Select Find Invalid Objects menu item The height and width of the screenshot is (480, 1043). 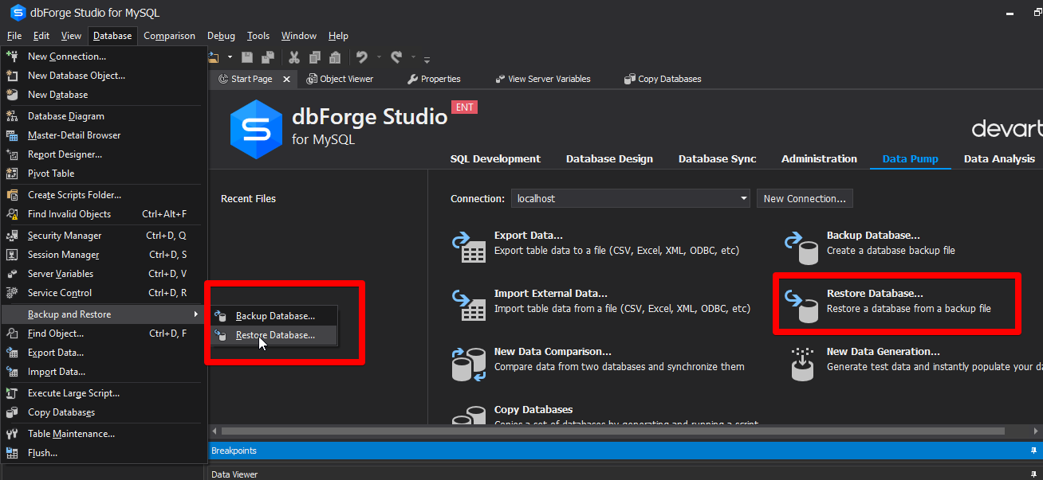point(104,214)
